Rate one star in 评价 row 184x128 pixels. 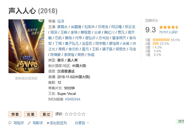pos(67,114)
